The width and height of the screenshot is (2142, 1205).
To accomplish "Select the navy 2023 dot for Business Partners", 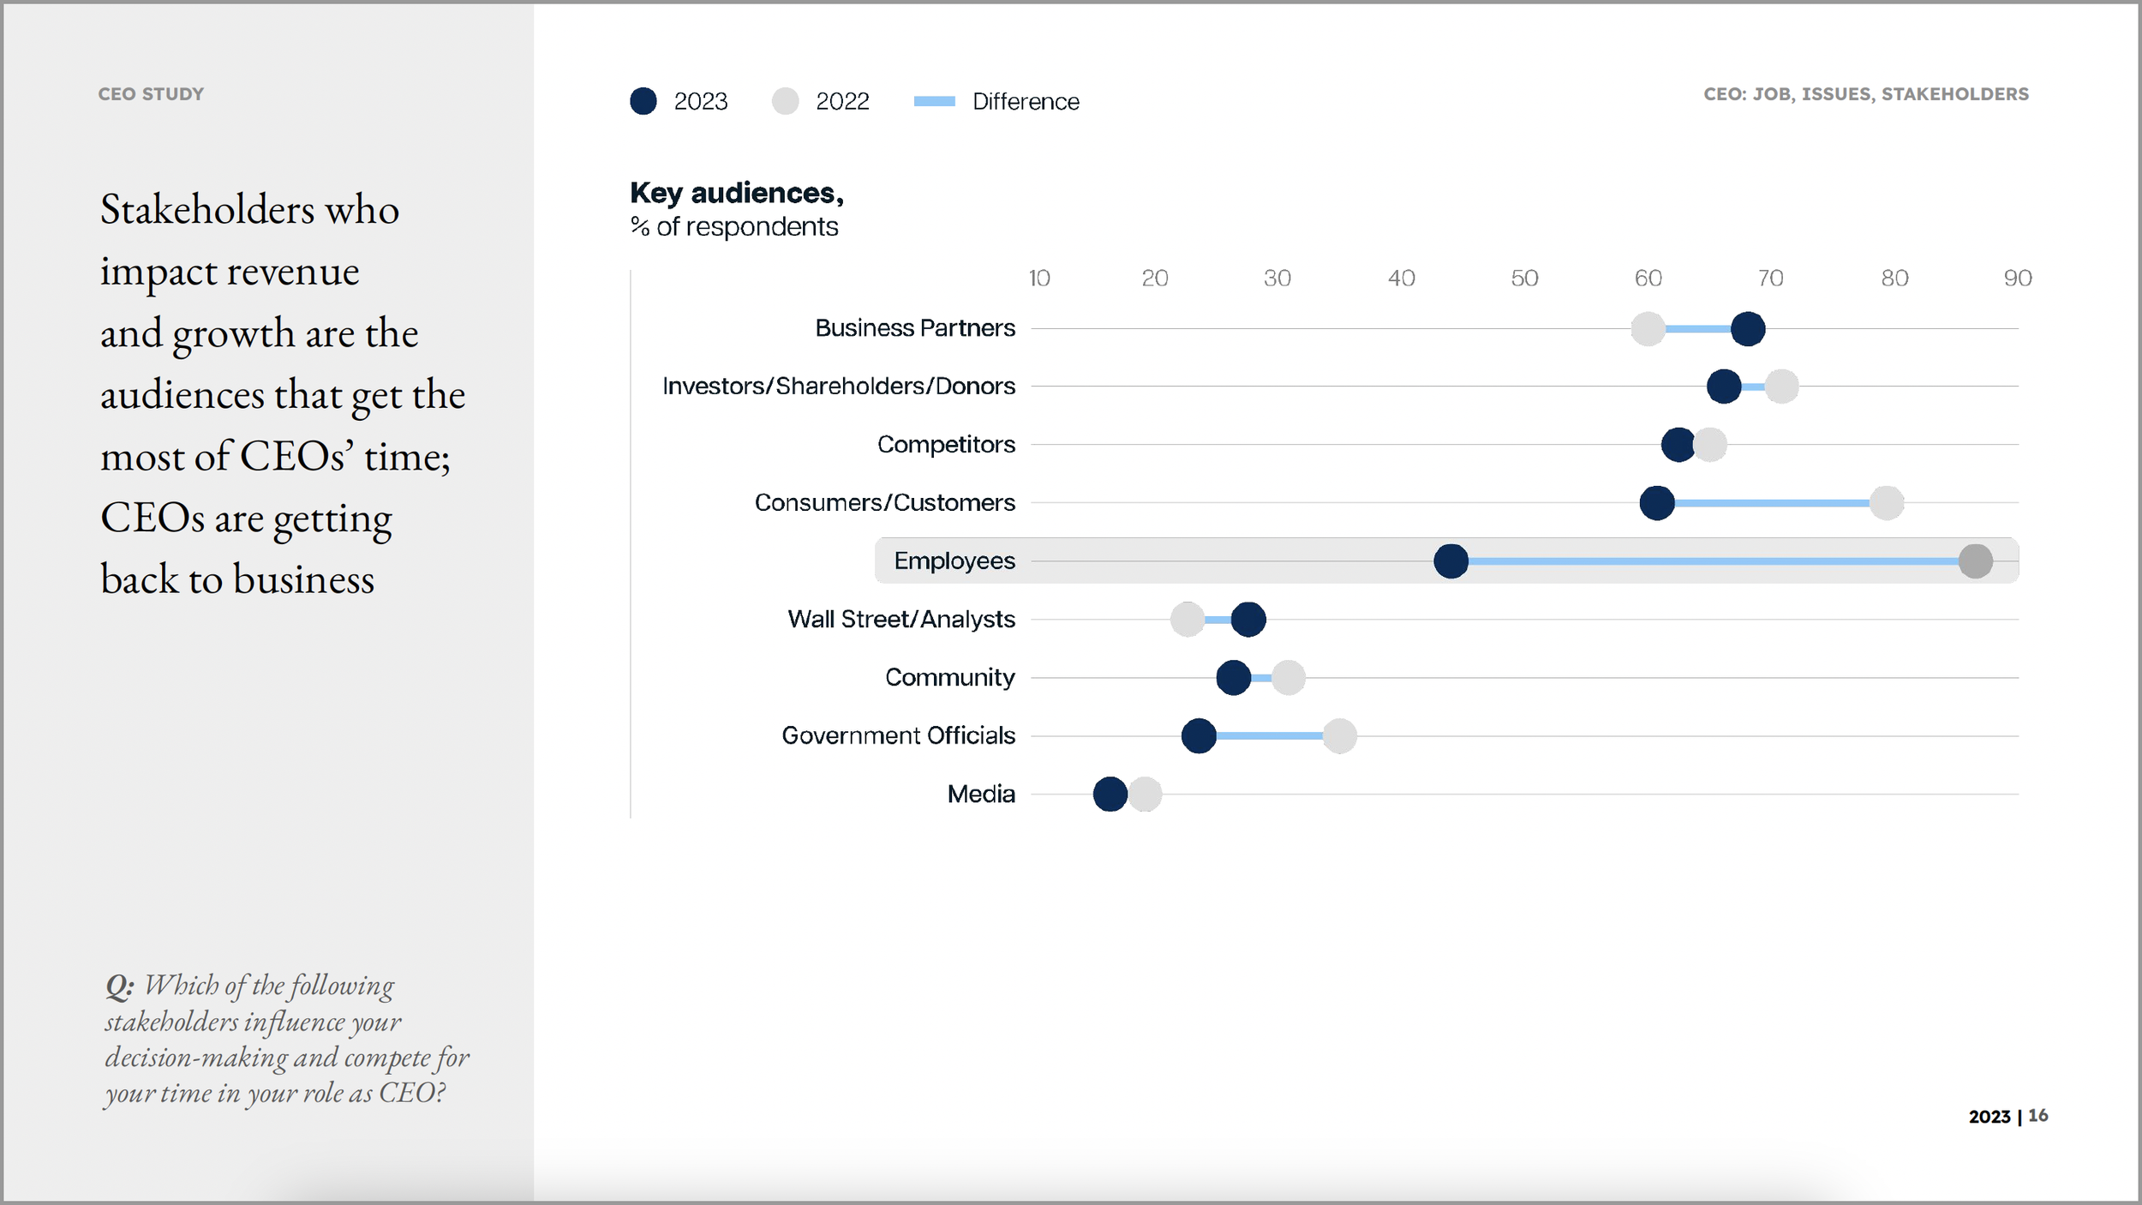I will click(1746, 327).
